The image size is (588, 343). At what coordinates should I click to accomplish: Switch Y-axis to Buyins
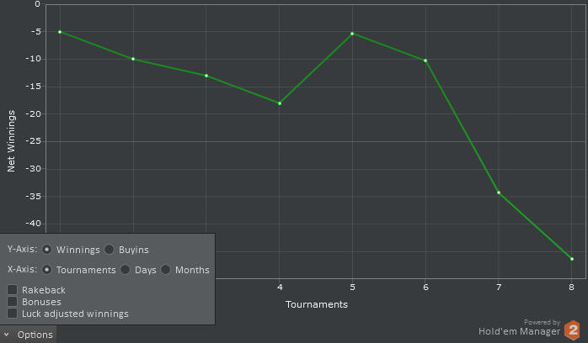[x=110, y=250]
